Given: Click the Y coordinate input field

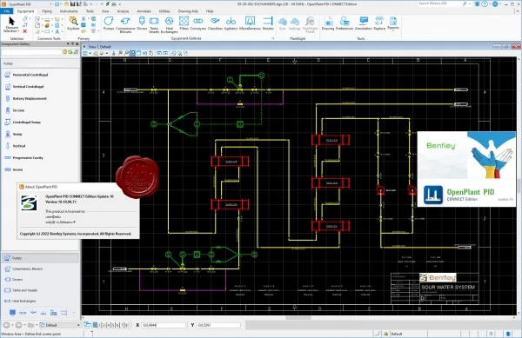Looking at the screenshot, I should 218,325.
